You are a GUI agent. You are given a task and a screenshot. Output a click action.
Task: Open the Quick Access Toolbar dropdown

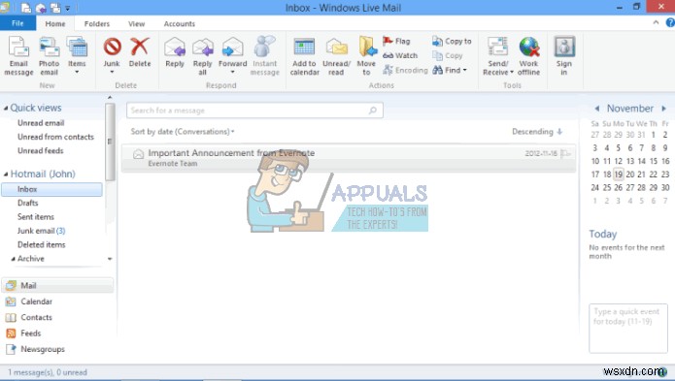(x=68, y=8)
